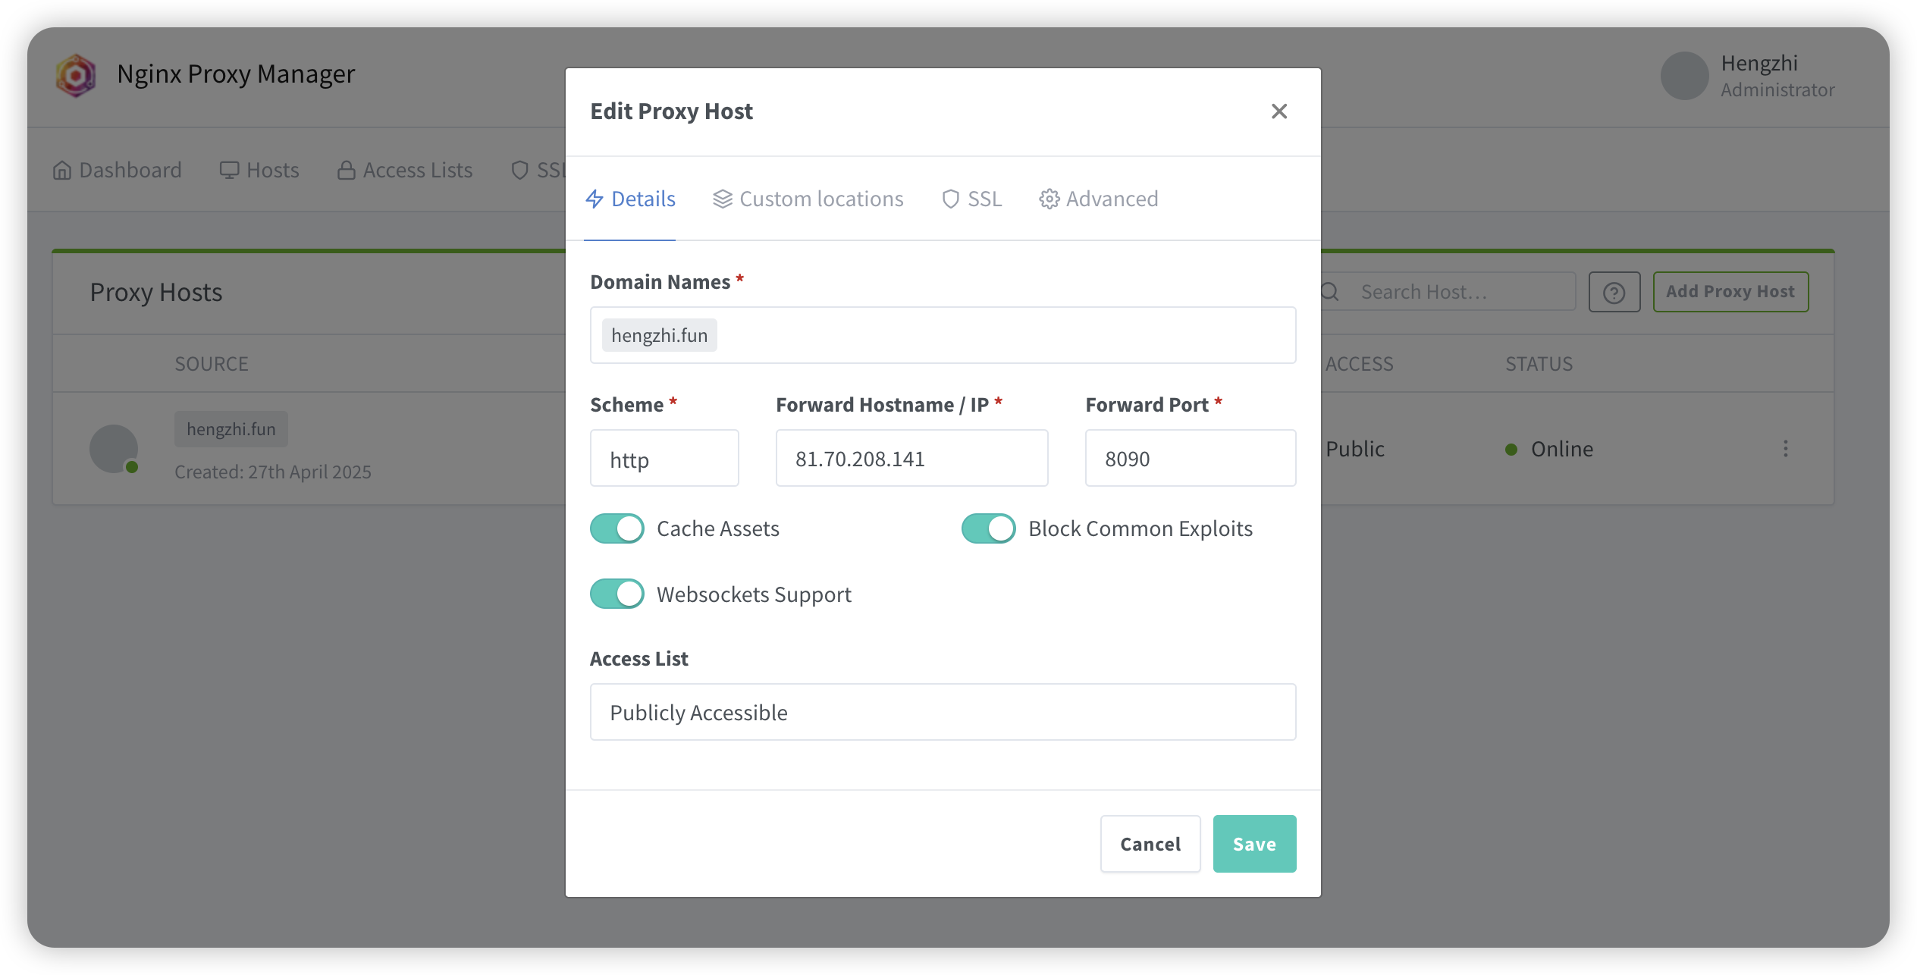The width and height of the screenshot is (1917, 975).
Task: Click the Hengzhi user avatar
Action: pyautogui.click(x=1684, y=76)
